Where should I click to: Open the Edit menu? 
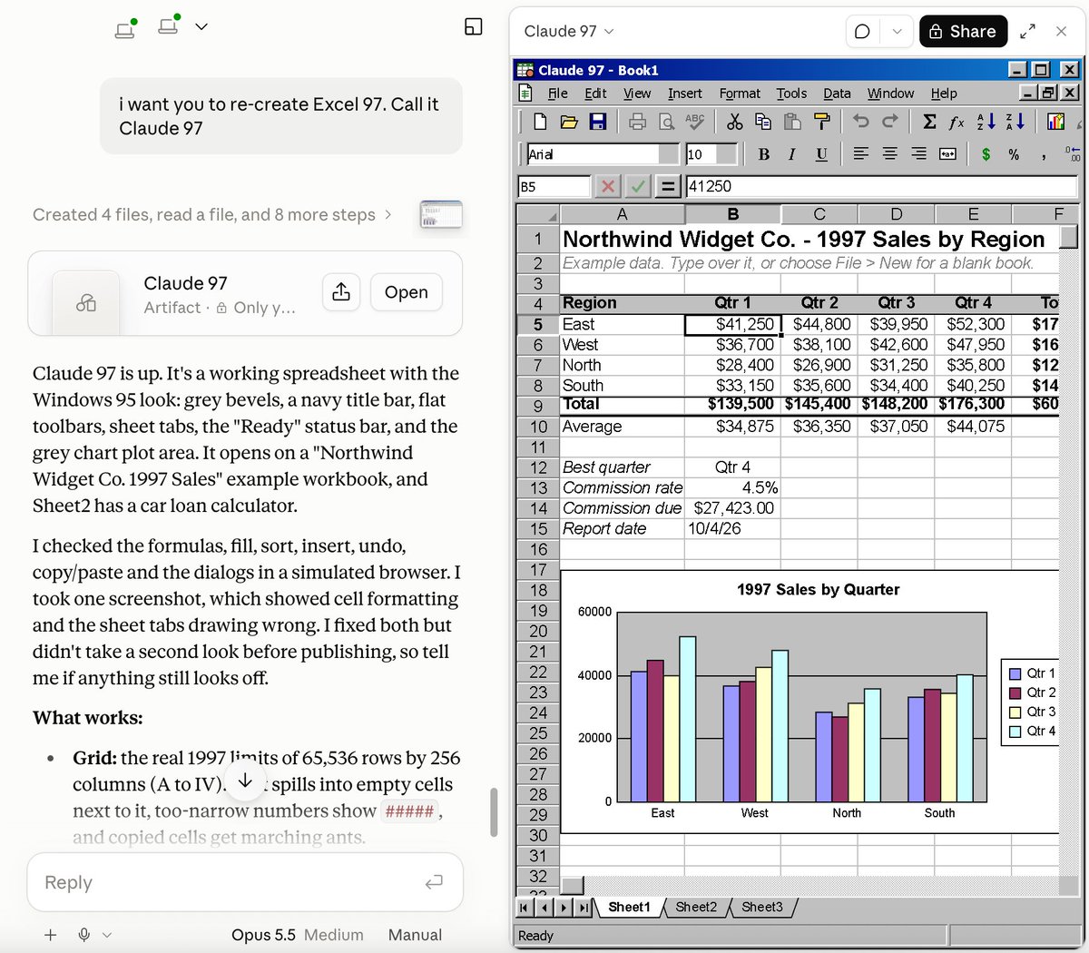tap(595, 93)
